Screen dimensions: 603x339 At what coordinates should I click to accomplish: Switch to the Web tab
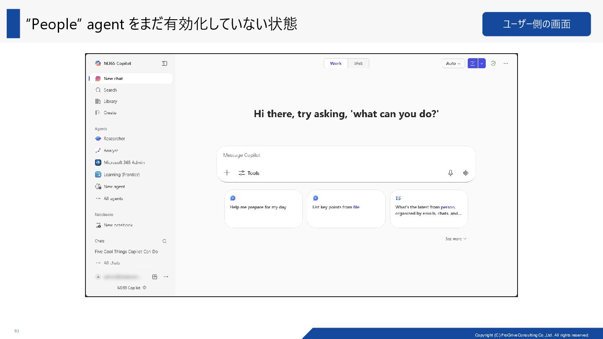click(x=358, y=63)
